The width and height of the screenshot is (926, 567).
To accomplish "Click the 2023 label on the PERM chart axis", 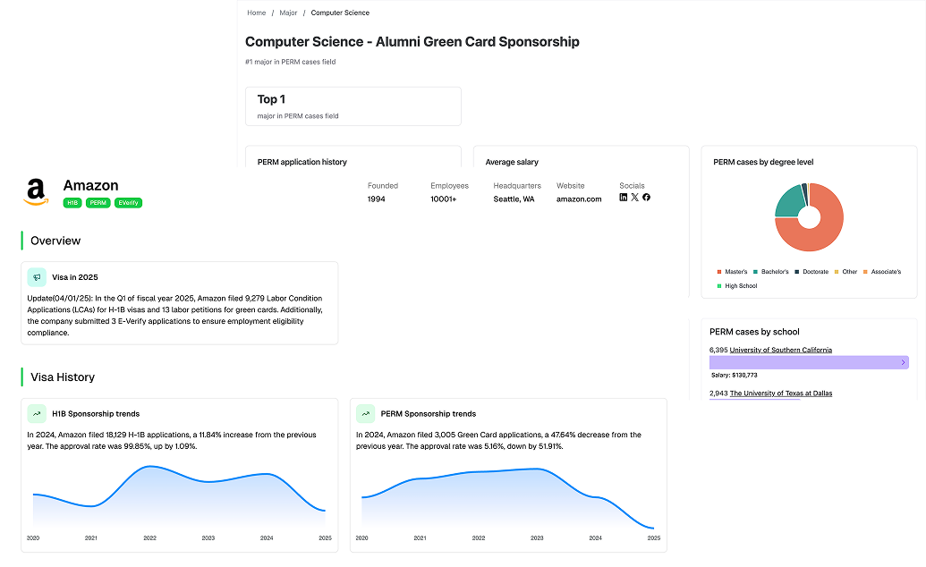I will (x=537, y=538).
